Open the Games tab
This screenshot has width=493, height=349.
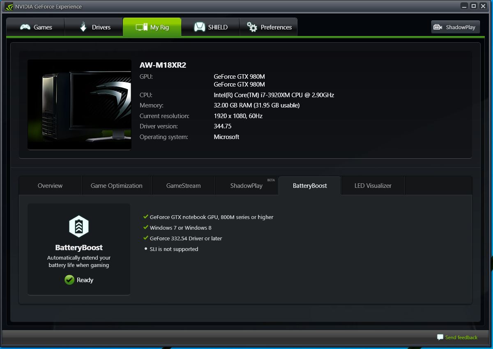coord(35,27)
